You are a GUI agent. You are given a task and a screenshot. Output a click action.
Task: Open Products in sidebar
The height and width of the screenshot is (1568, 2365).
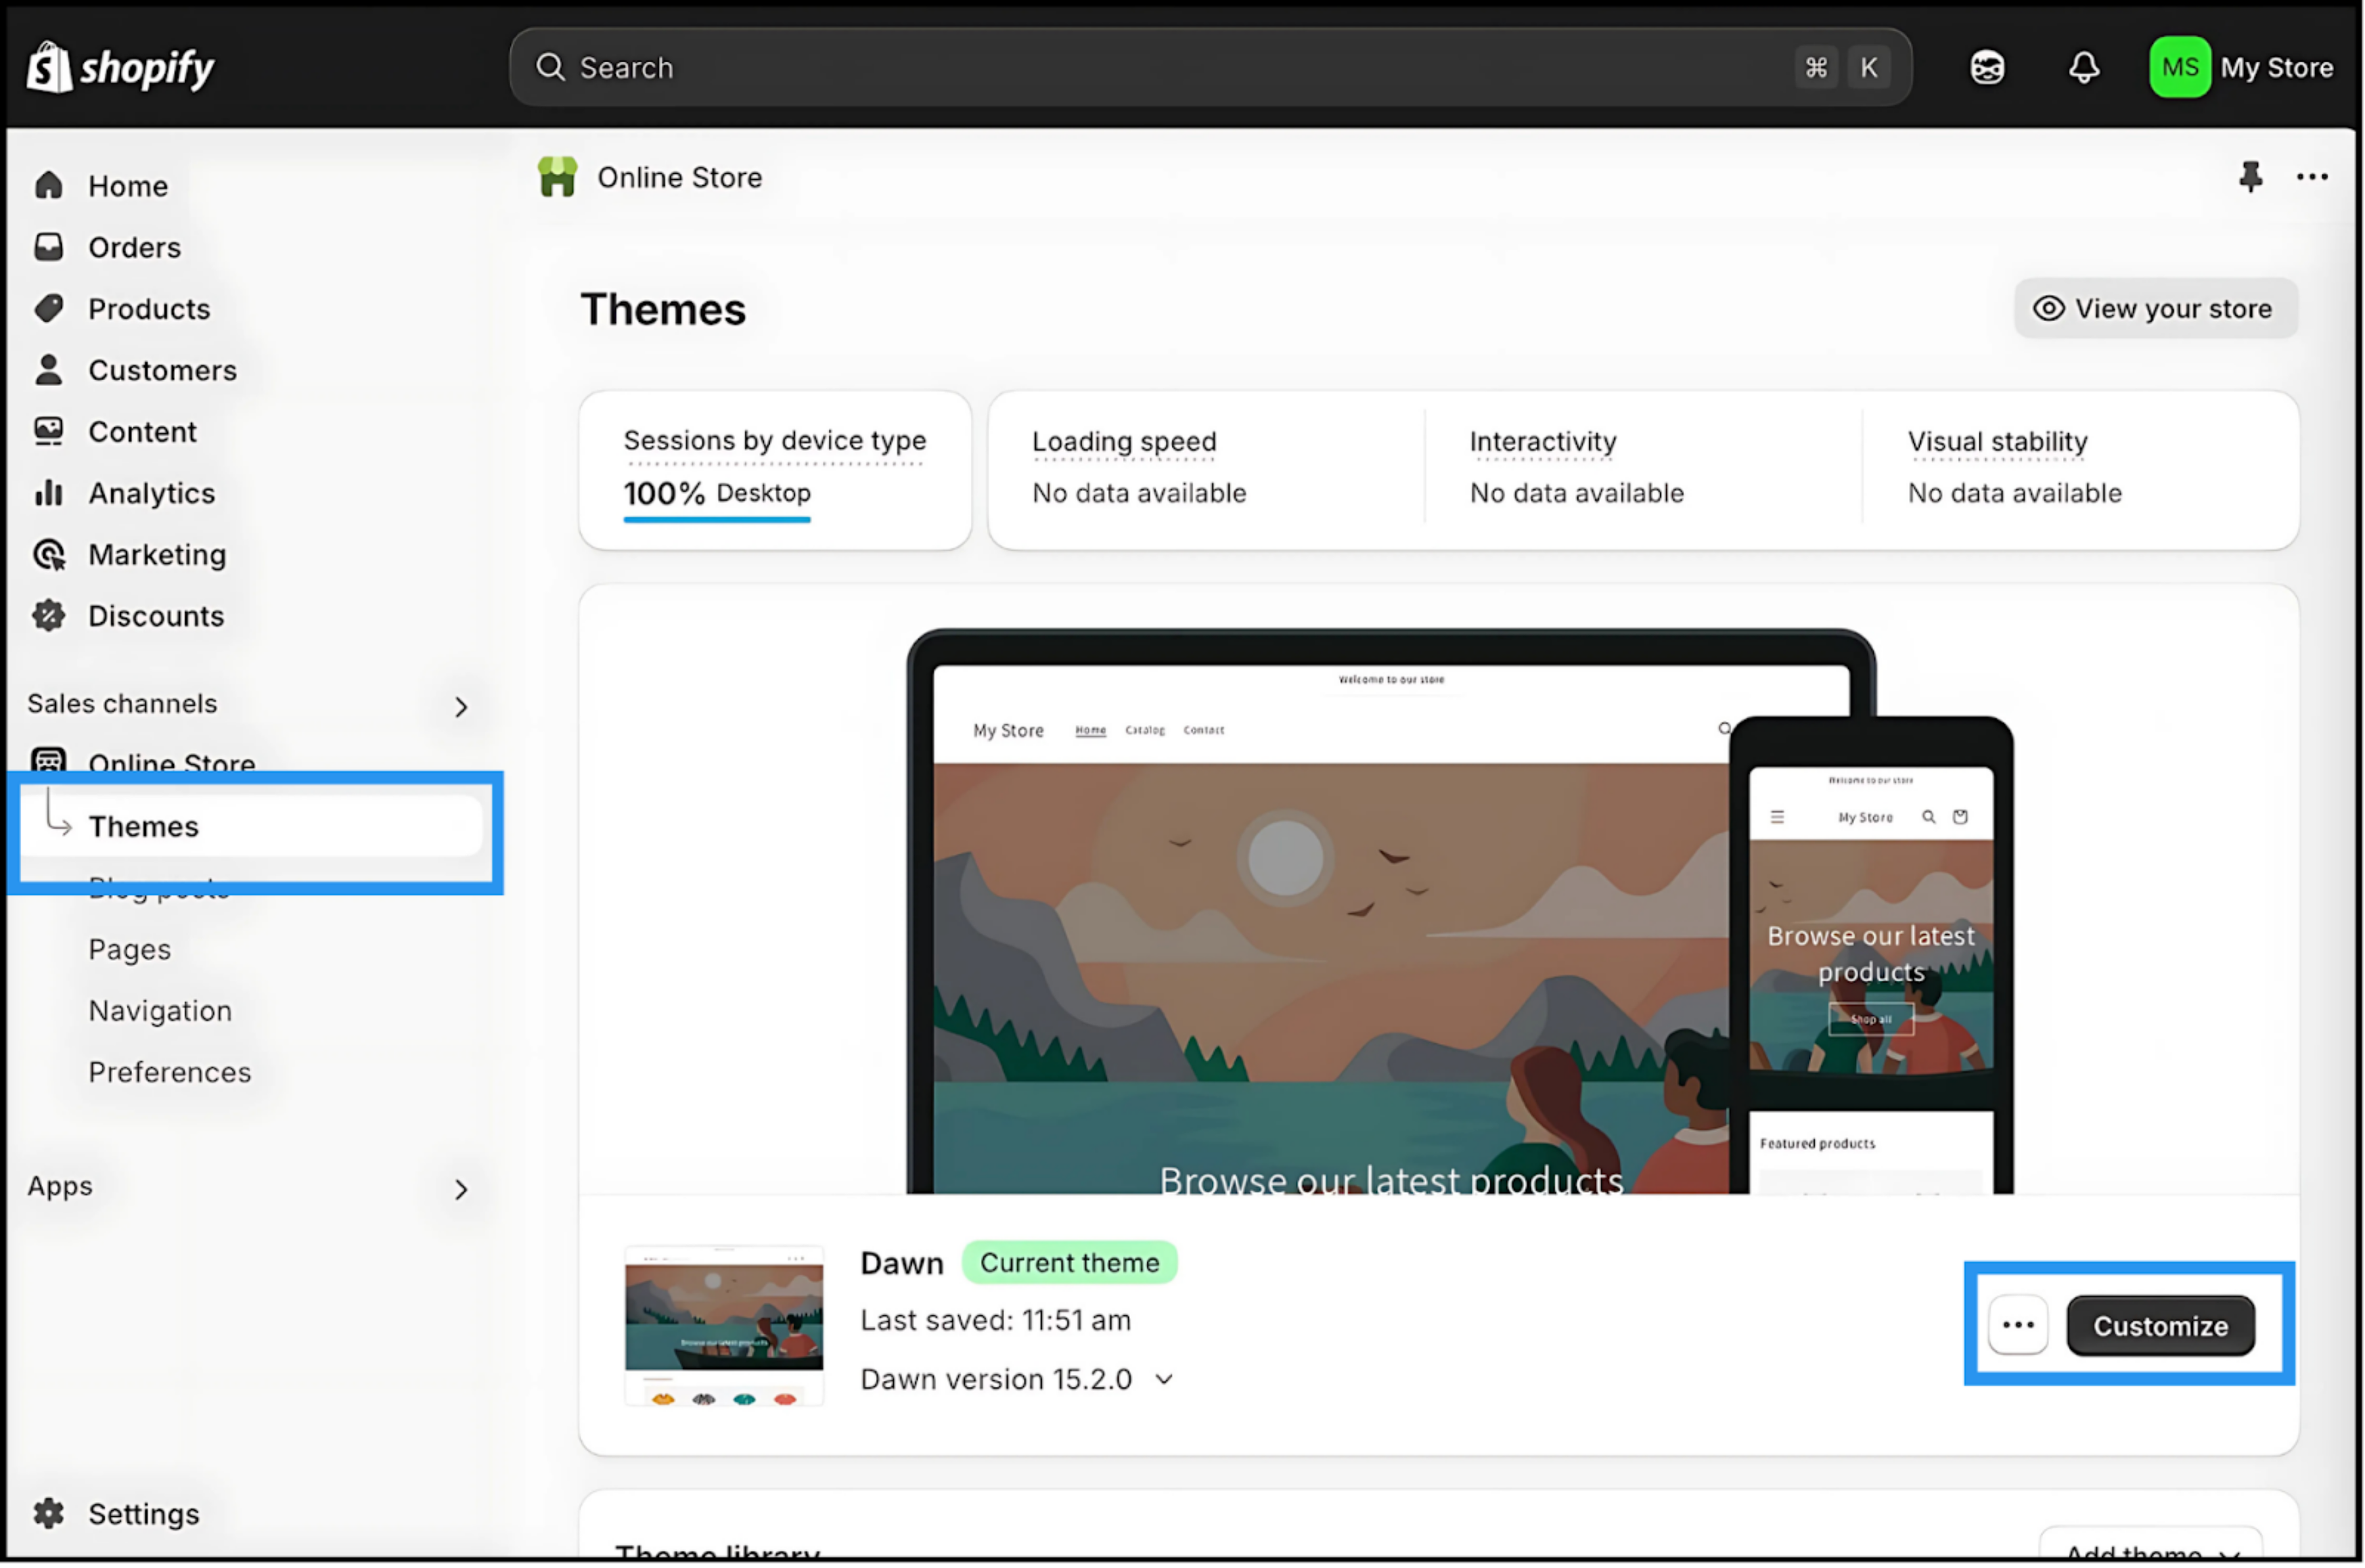[x=149, y=308]
